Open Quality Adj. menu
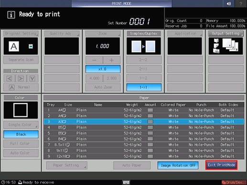Image resolution: width=247 pixels, height=185 pixels. [62, 33]
